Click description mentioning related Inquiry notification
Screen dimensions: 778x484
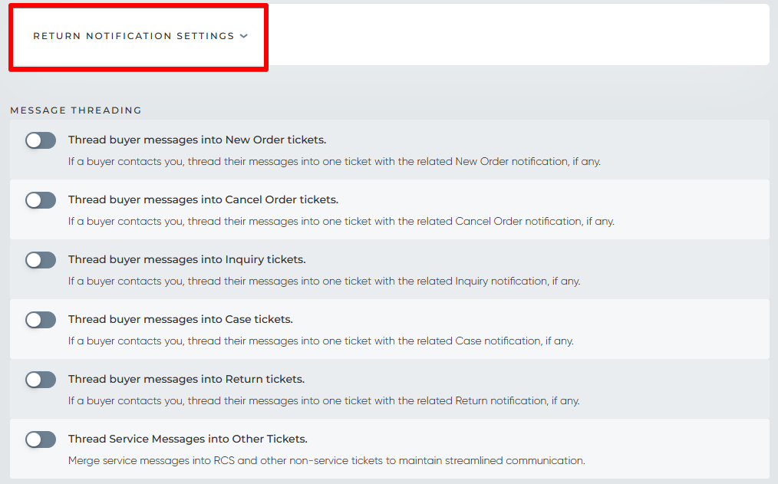pyautogui.click(x=324, y=282)
